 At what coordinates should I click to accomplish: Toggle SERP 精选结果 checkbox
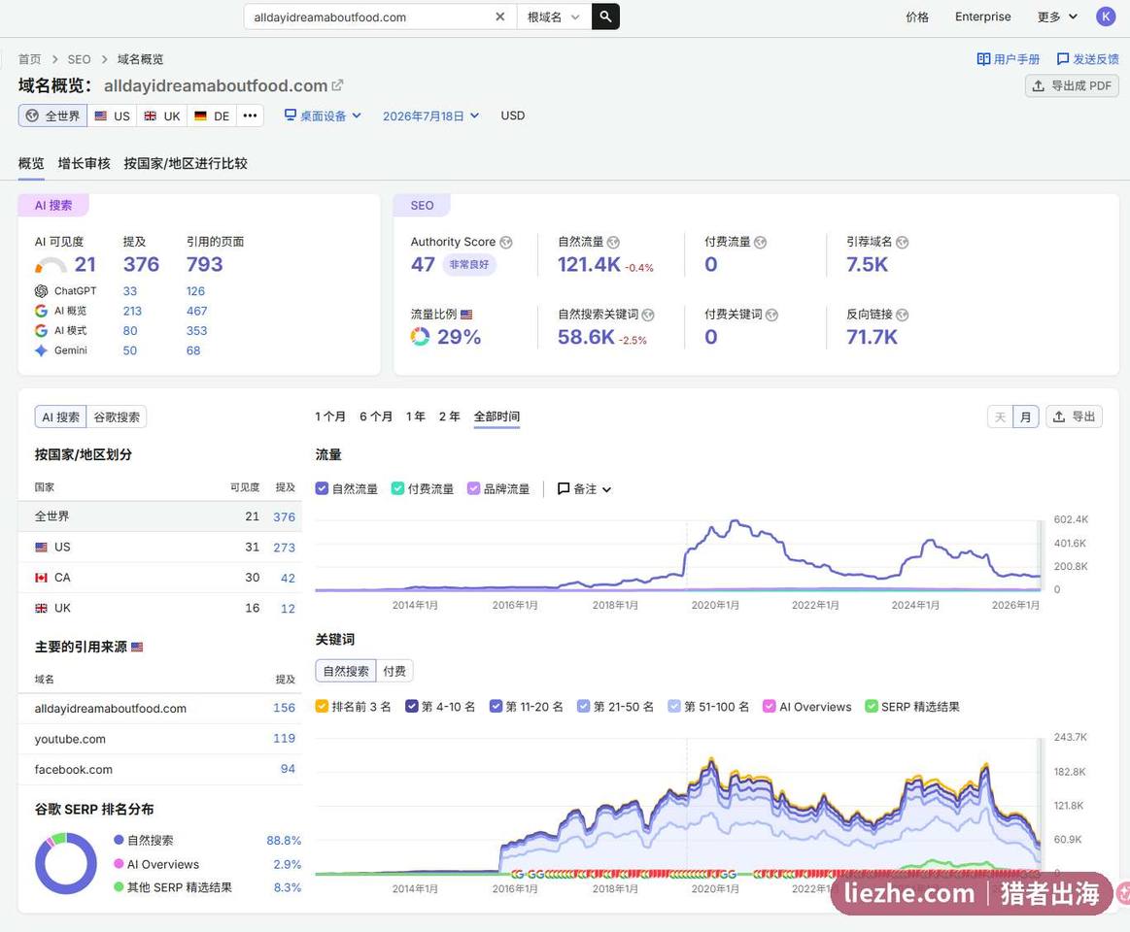point(872,706)
